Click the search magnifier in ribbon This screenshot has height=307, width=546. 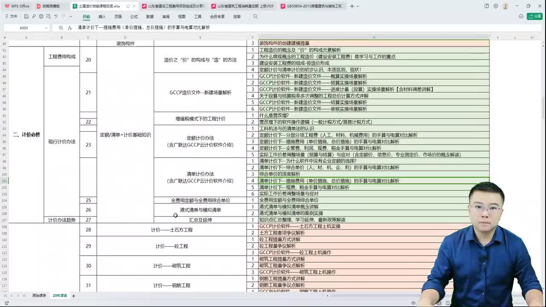[256, 16]
